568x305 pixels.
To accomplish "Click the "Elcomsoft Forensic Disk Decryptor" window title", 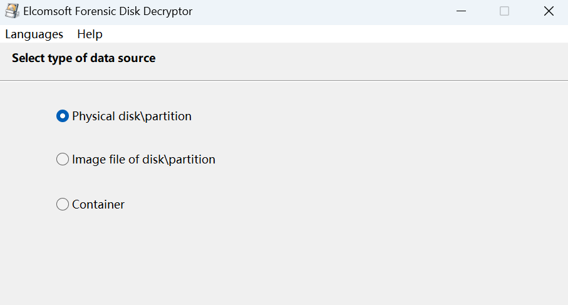I will coord(108,11).
